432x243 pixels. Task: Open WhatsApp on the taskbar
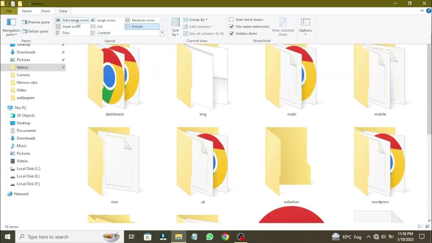click(x=210, y=237)
